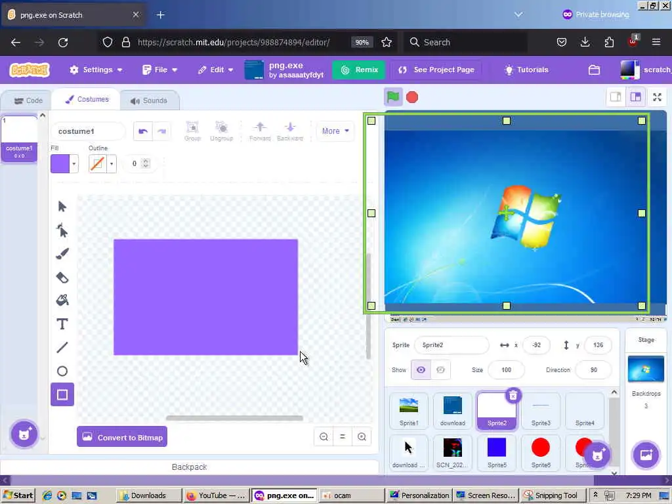672x504 pixels.
Task: Open the Fill color dropdown
Action: (74, 163)
